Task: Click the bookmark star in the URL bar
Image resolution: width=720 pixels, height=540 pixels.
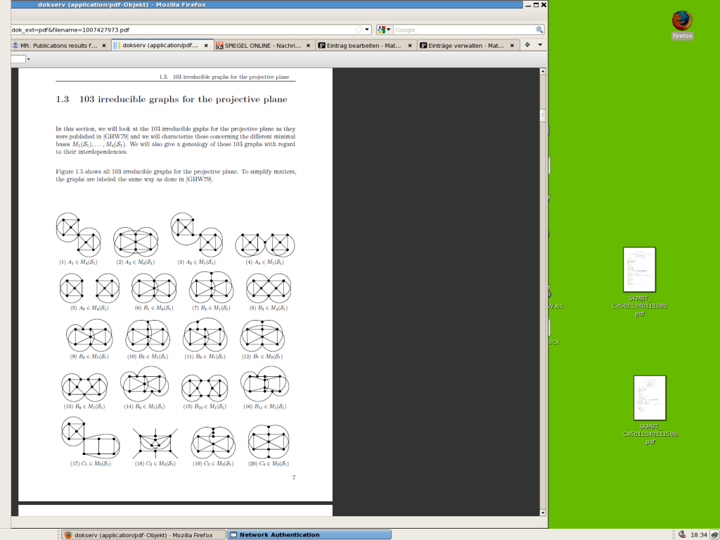Action: click(x=359, y=30)
